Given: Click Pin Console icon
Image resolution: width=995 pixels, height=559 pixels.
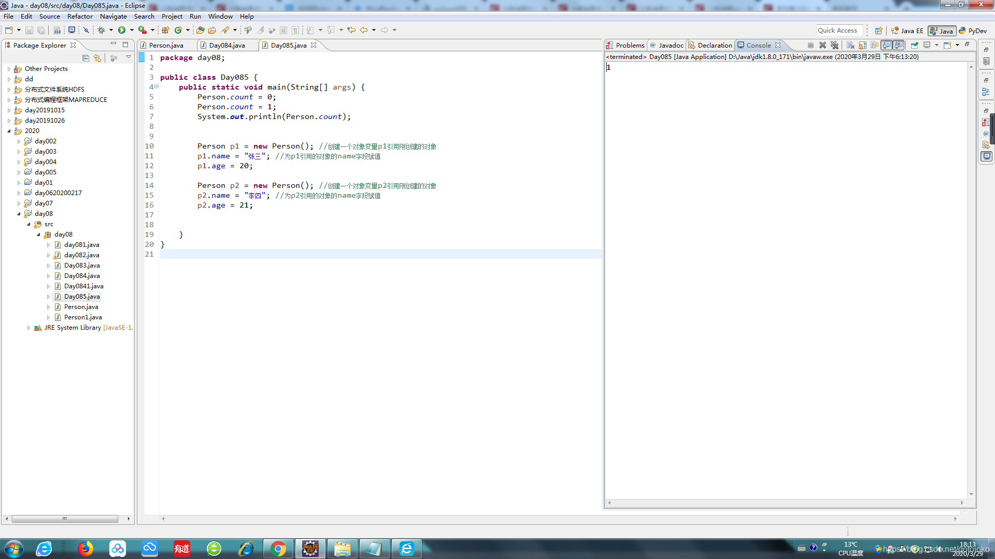Looking at the screenshot, I should tap(915, 45).
